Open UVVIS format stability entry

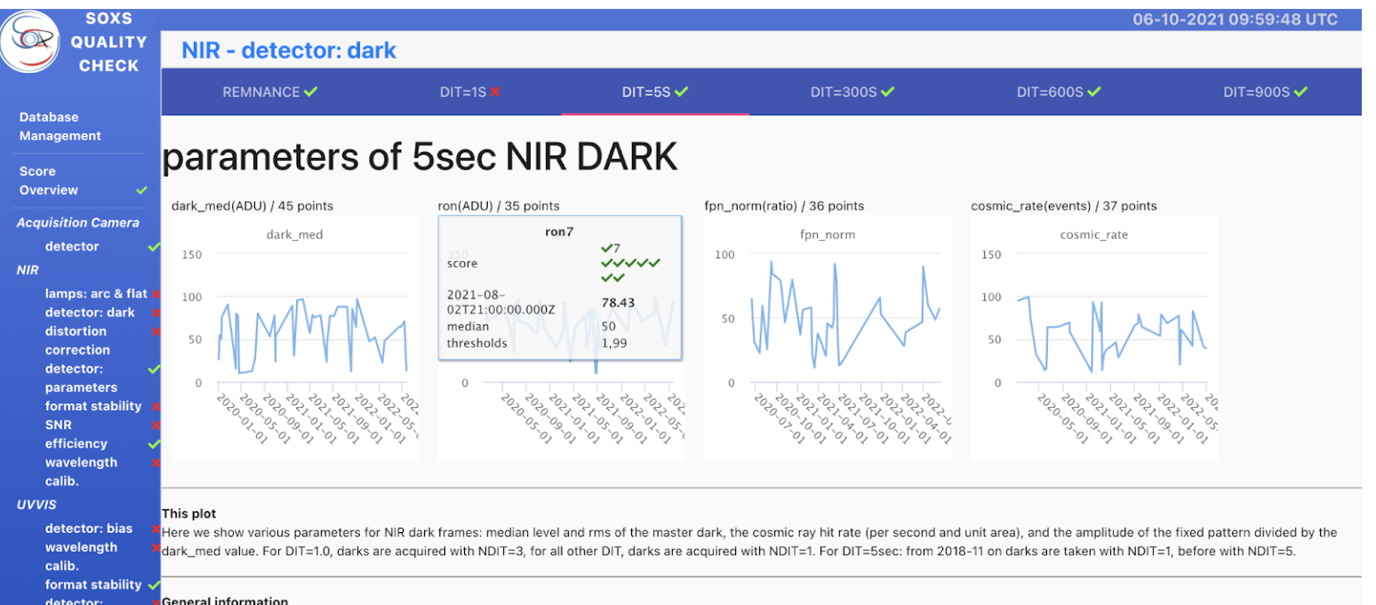point(93,585)
